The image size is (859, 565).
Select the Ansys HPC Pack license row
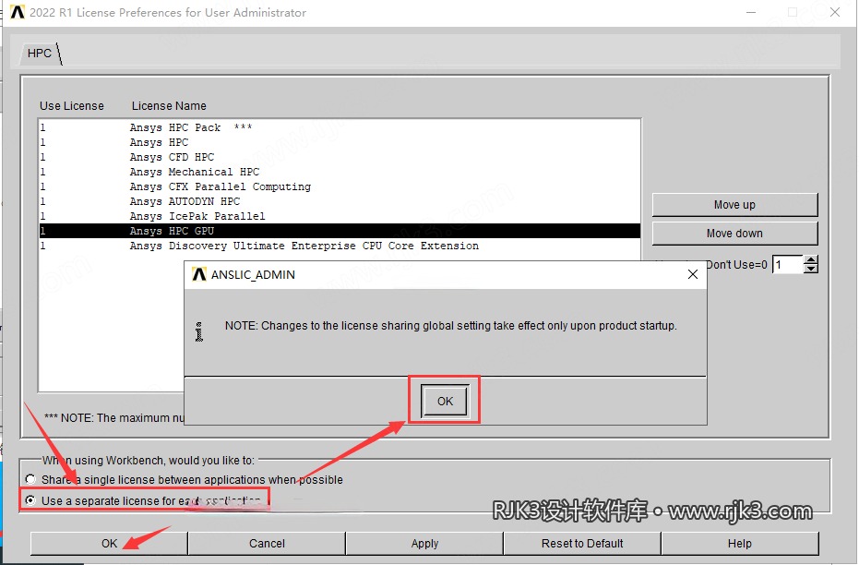(340, 127)
